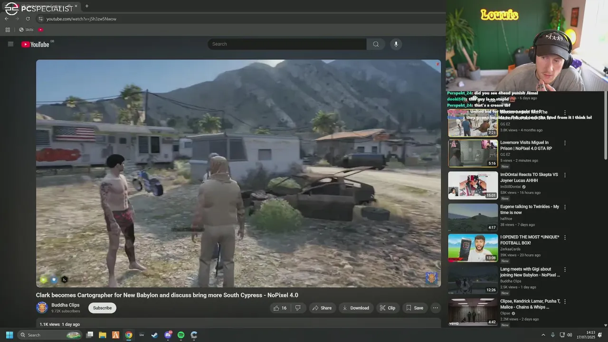
Task: Open the Buddha Clips channel avatar
Action: coord(42,308)
